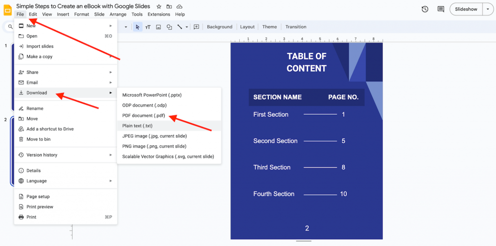The image size is (496, 246).
Task: Click the add comment toolbar icon
Action: click(x=196, y=27)
